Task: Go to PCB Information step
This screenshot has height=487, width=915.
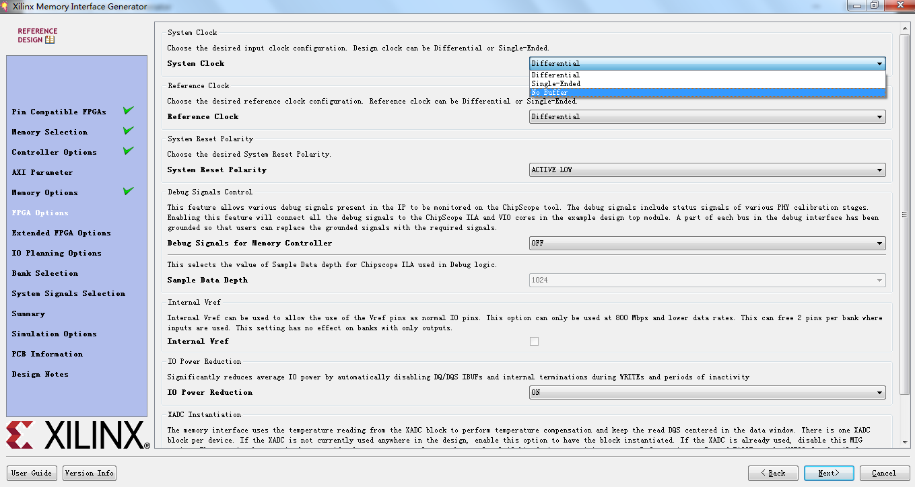Action: [x=47, y=354]
